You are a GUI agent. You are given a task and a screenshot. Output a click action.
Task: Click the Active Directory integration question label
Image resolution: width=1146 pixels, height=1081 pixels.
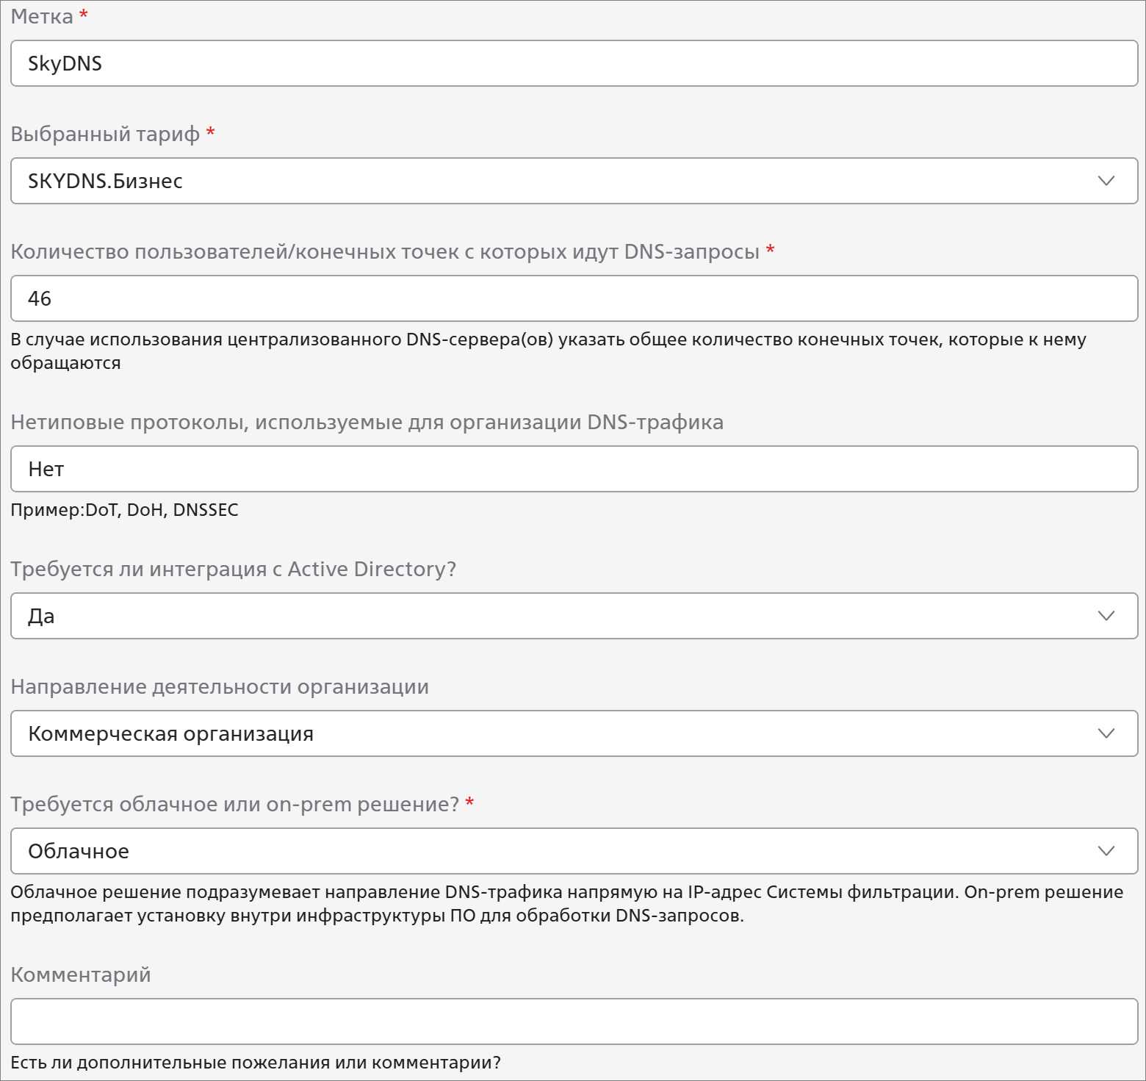pyautogui.click(x=234, y=570)
